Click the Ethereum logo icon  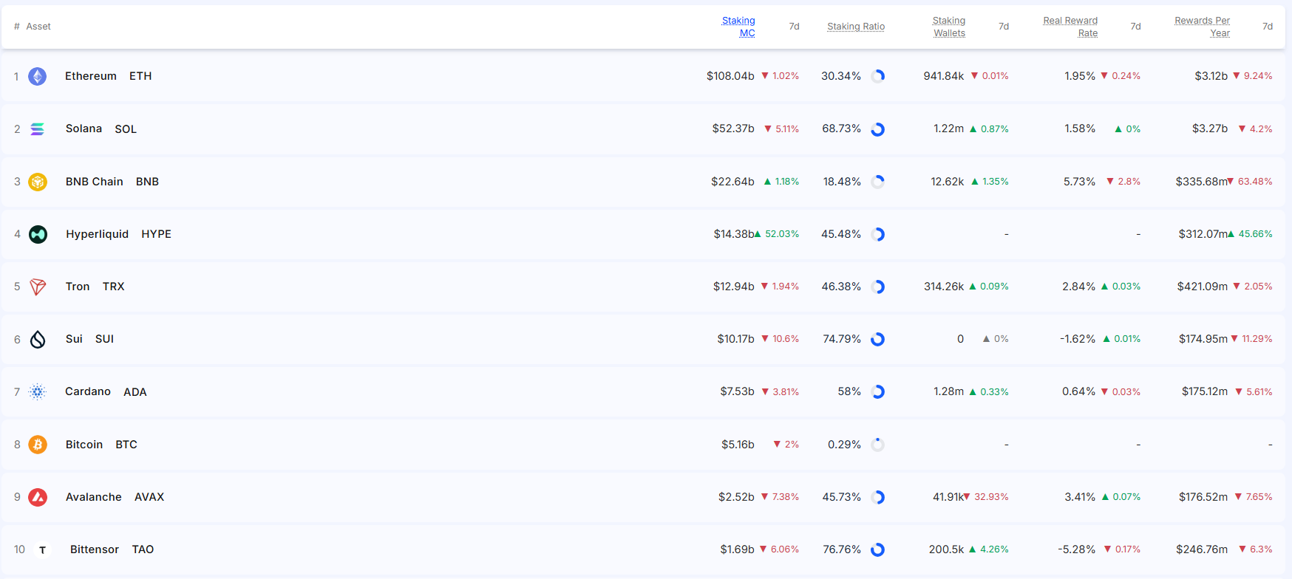click(38, 76)
